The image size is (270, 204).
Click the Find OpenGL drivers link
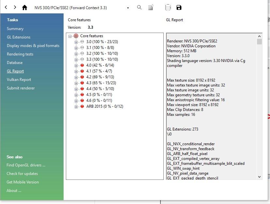(26, 165)
